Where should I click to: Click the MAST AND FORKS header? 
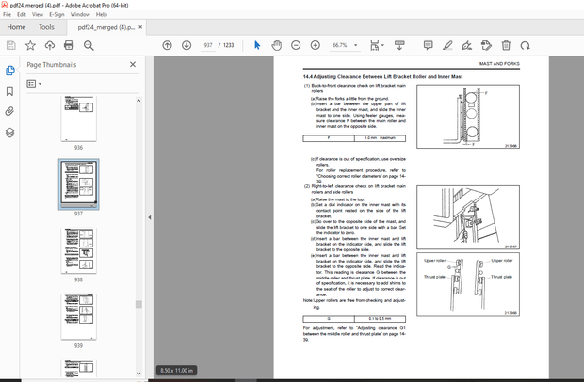click(499, 64)
